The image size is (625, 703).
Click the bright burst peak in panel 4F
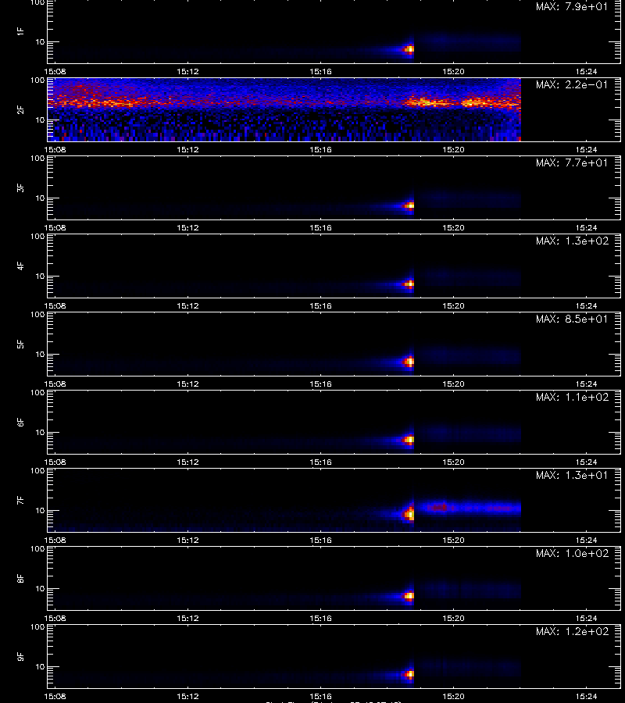[409, 284]
